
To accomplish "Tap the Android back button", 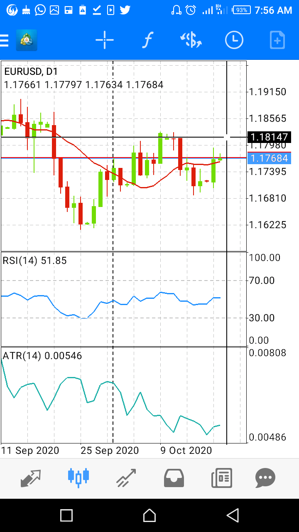I will click(233, 515).
